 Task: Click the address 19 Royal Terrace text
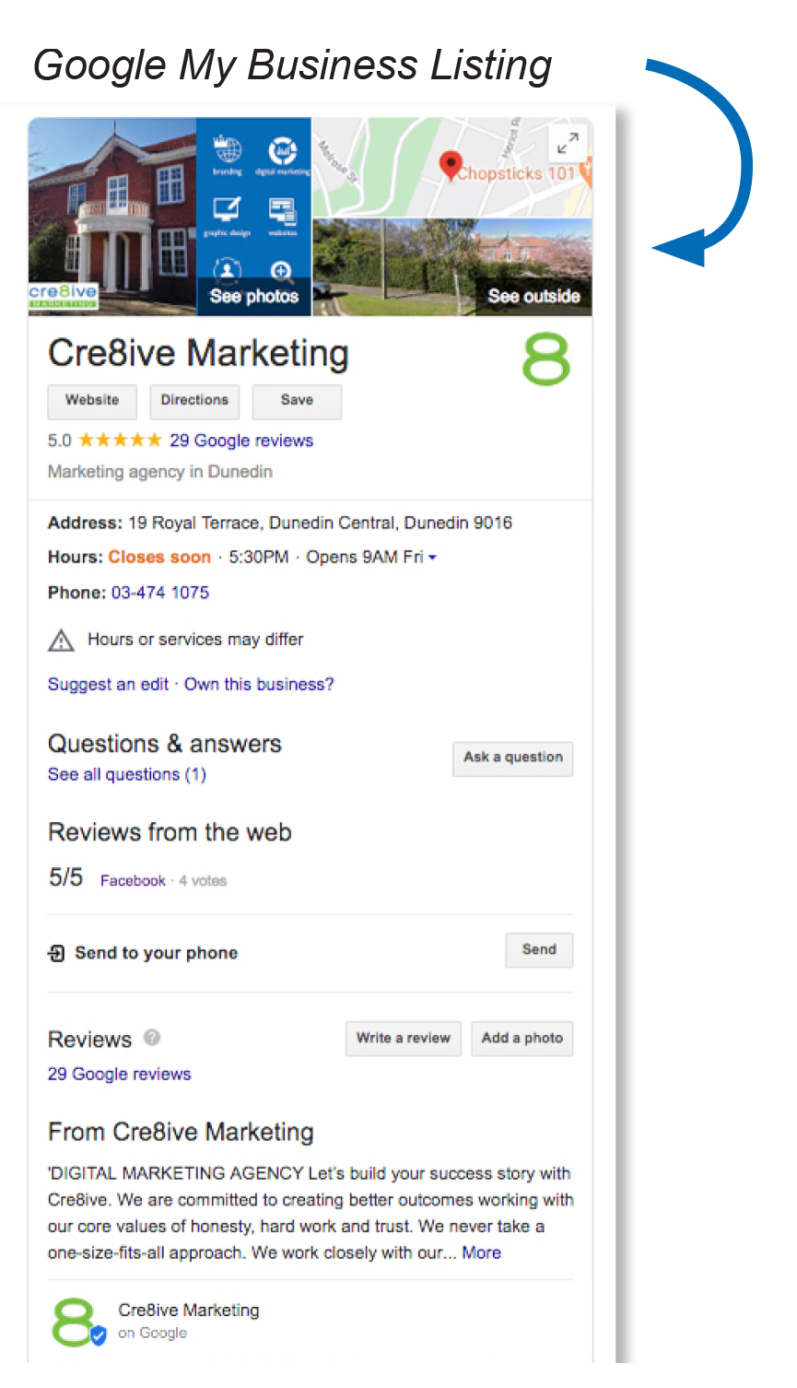coord(320,523)
